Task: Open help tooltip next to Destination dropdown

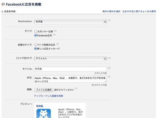Action: [x=109, y=20]
